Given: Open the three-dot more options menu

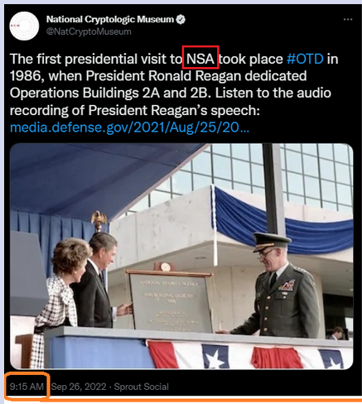Looking at the screenshot, I should tap(348, 20).
